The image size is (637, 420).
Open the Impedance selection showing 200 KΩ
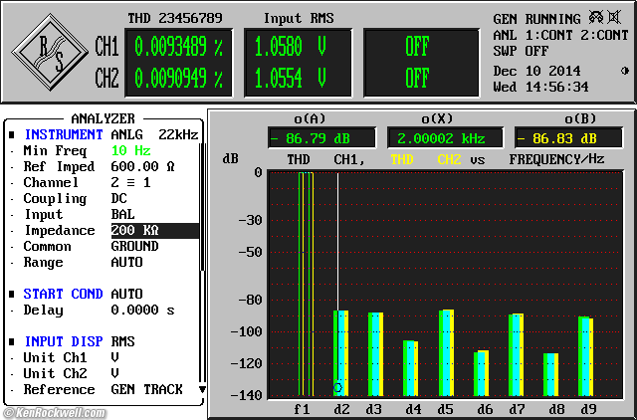[134, 230]
